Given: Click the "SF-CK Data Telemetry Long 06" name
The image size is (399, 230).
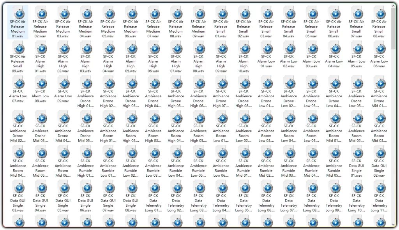Looking at the screenshot, I should 266,203.
